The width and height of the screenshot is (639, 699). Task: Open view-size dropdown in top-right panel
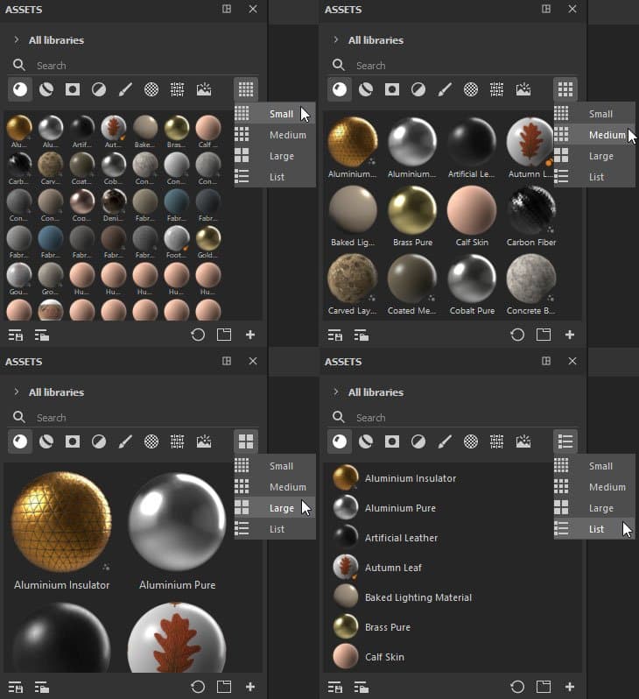565,89
